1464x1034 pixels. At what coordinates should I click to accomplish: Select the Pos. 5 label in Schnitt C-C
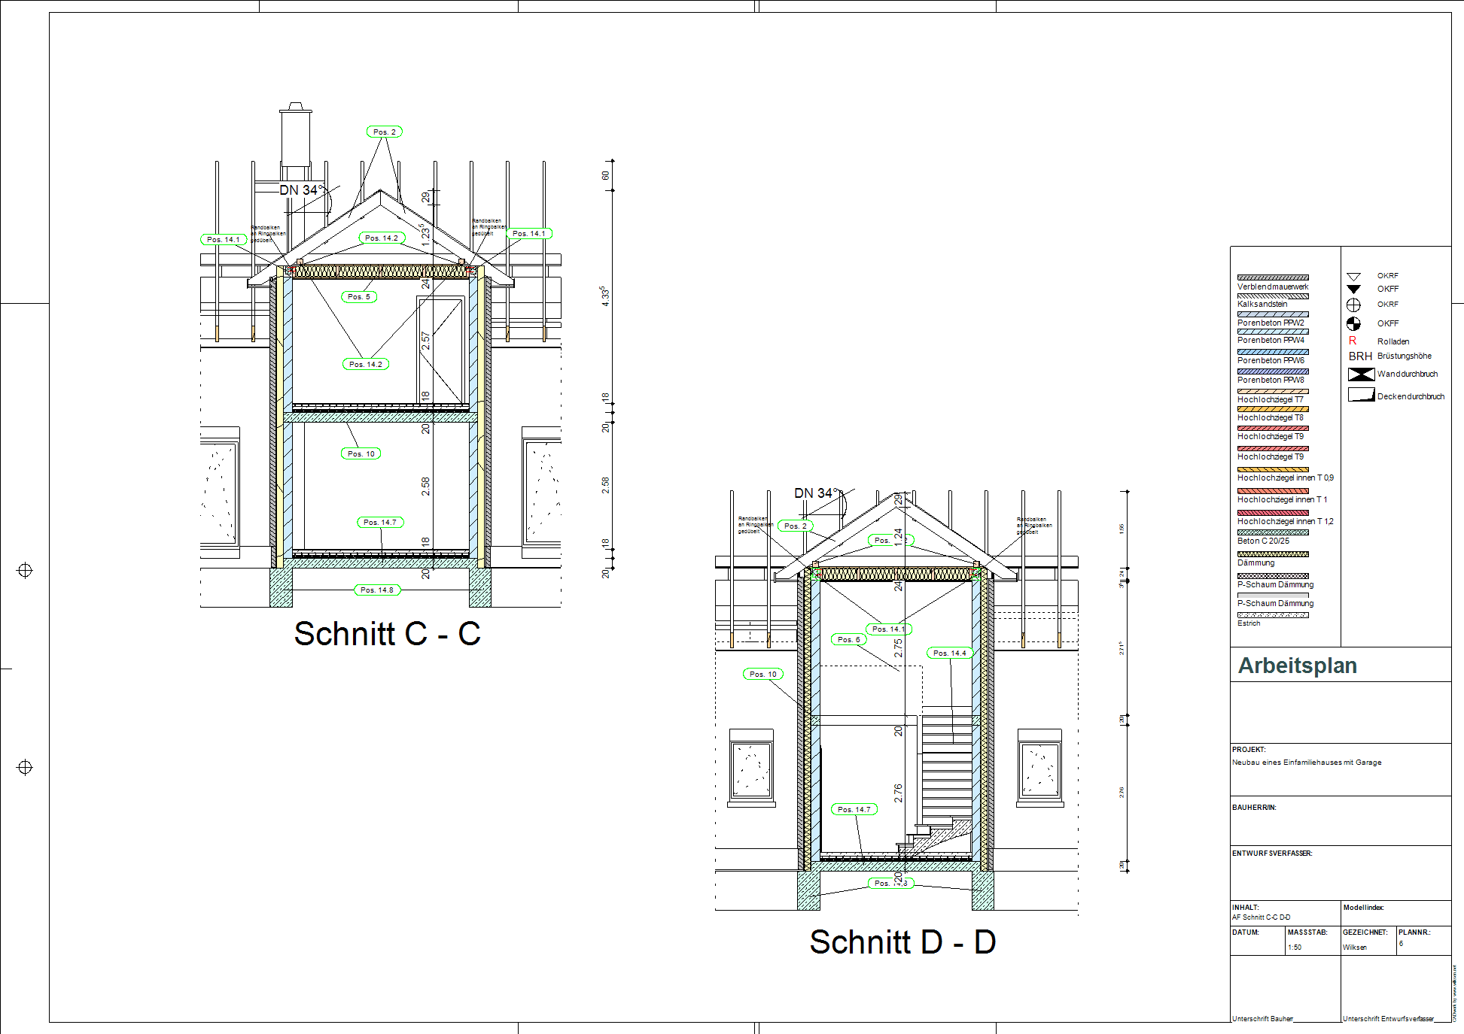point(359,296)
